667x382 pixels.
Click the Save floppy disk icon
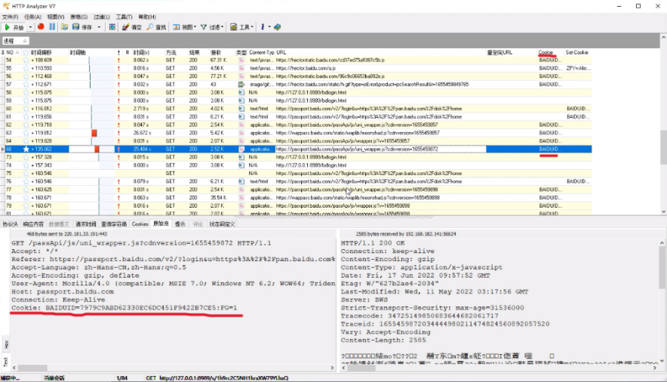pyautogui.click(x=75, y=26)
